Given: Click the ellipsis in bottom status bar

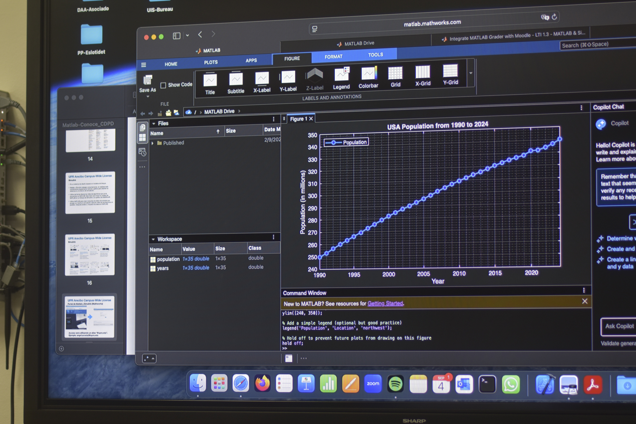Looking at the screenshot, I should [304, 358].
